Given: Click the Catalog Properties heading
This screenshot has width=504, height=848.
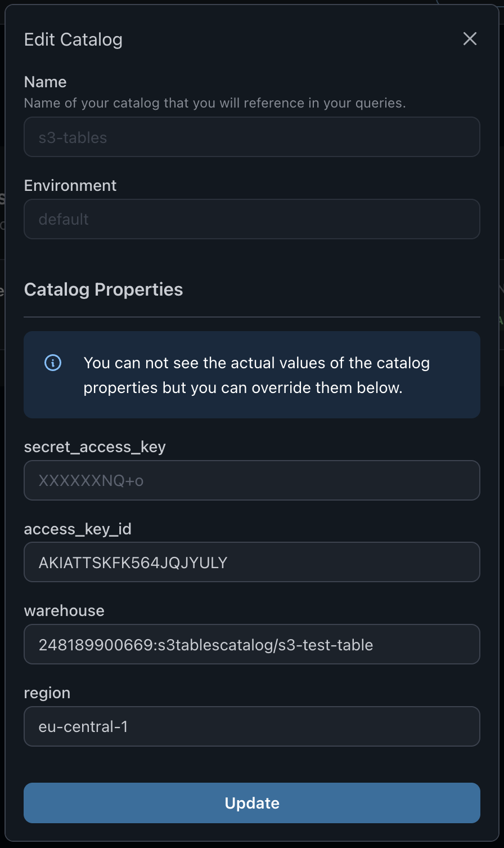Looking at the screenshot, I should pos(103,289).
